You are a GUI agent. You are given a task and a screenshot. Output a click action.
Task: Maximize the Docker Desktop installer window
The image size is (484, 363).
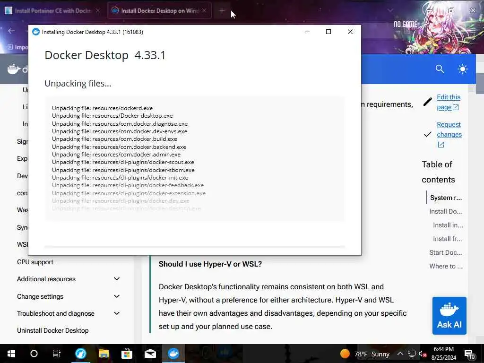328,32
